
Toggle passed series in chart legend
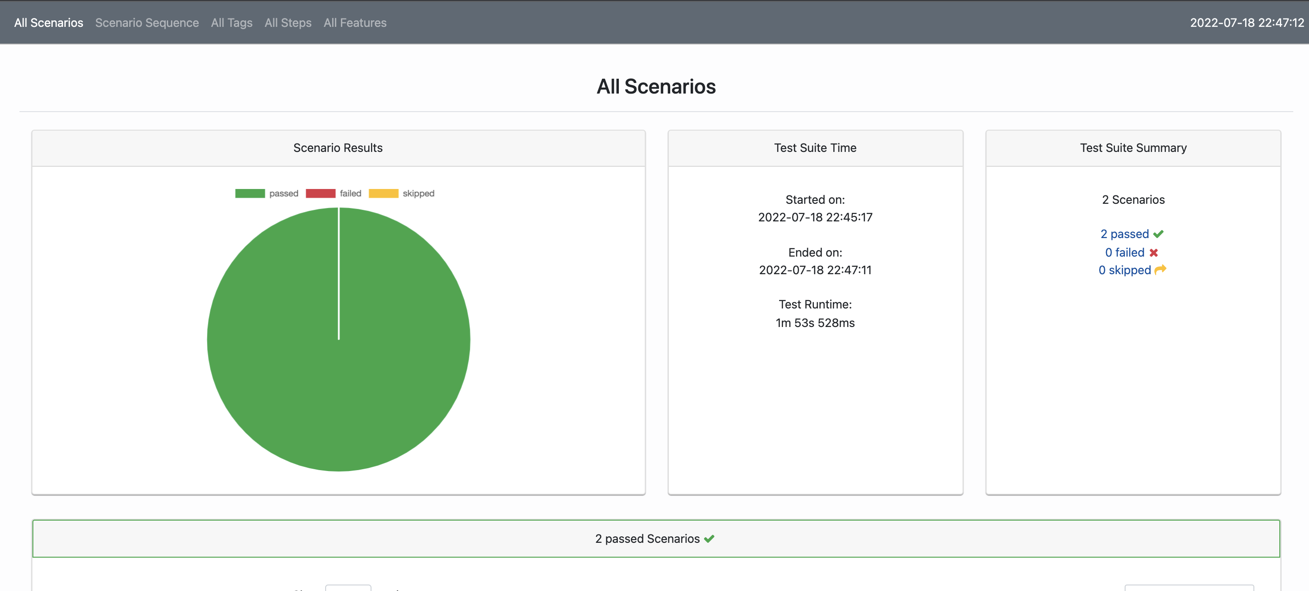pos(283,194)
